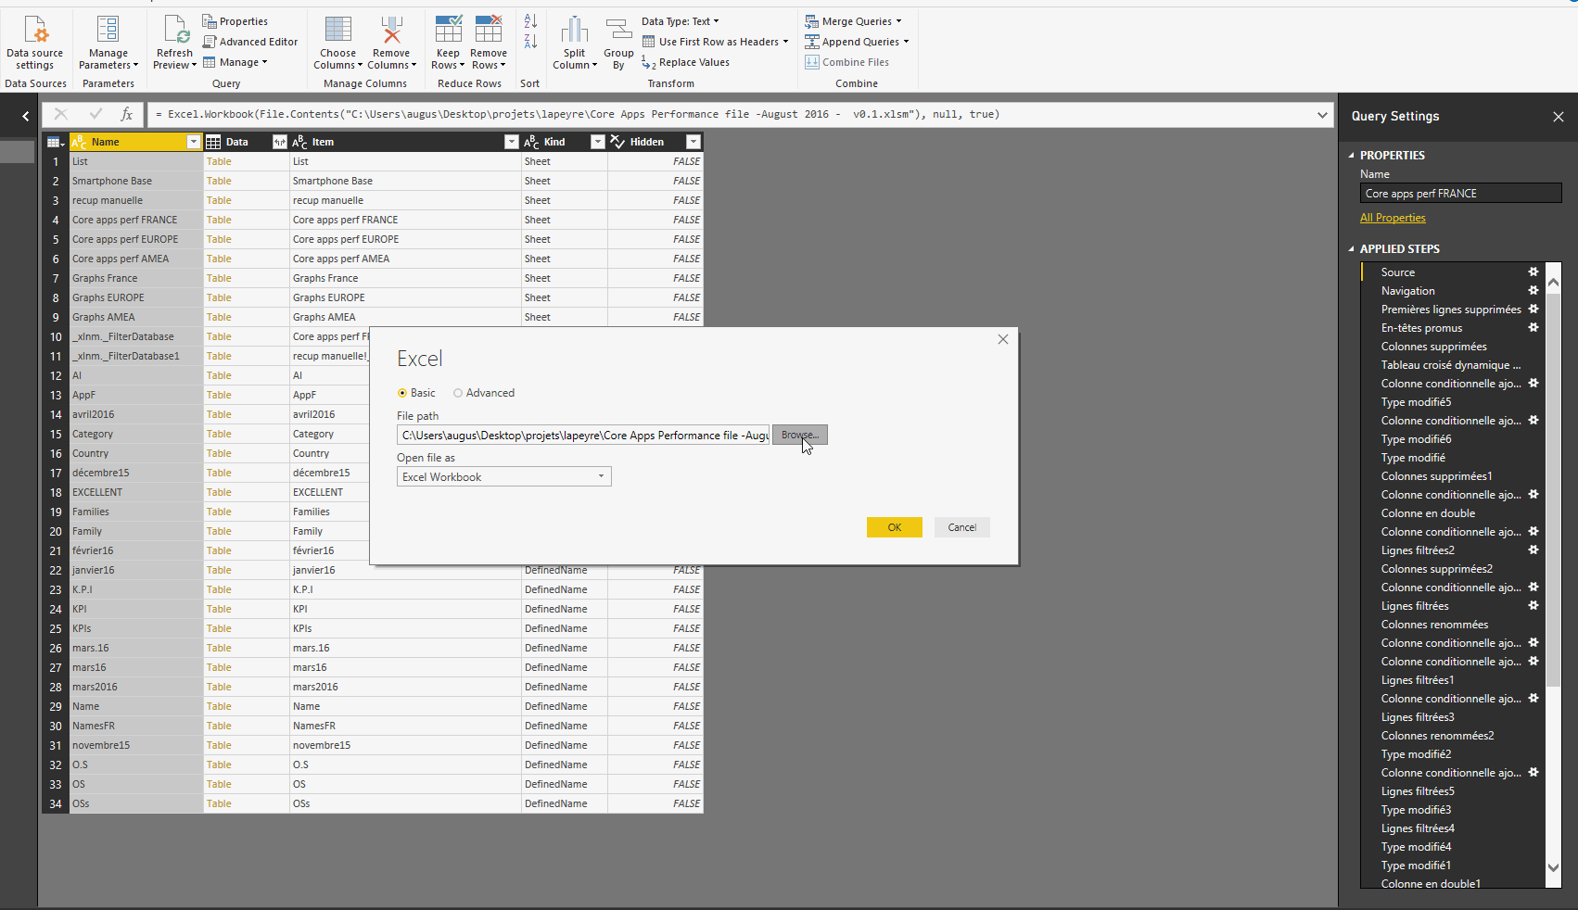The width and height of the screenshot is (1578, 910).
Task: Click Combine Files
Action: [x=847, y=62]
